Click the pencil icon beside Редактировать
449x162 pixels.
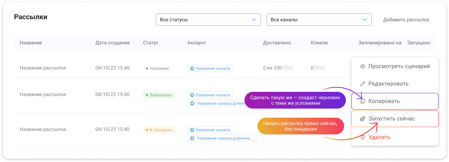pyautogui.click(x=363, y=84)
